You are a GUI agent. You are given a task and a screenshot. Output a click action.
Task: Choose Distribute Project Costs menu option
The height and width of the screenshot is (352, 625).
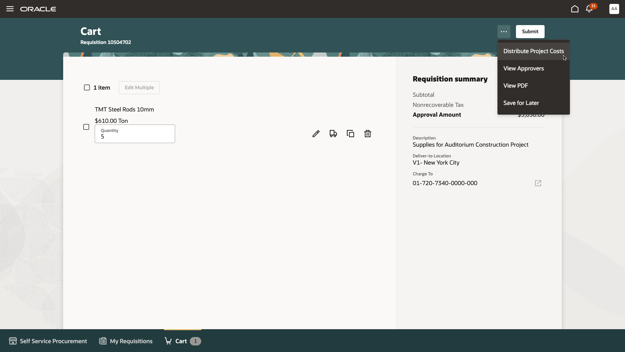[x=533, y=51]
